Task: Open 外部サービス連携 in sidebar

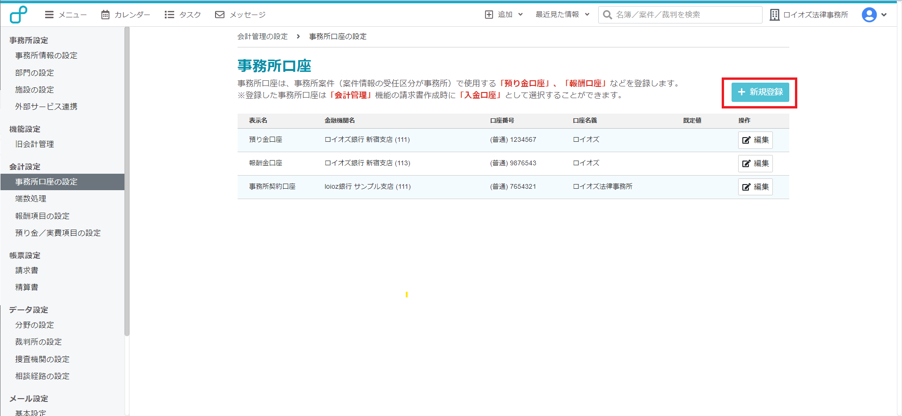Action: (46, 107)
